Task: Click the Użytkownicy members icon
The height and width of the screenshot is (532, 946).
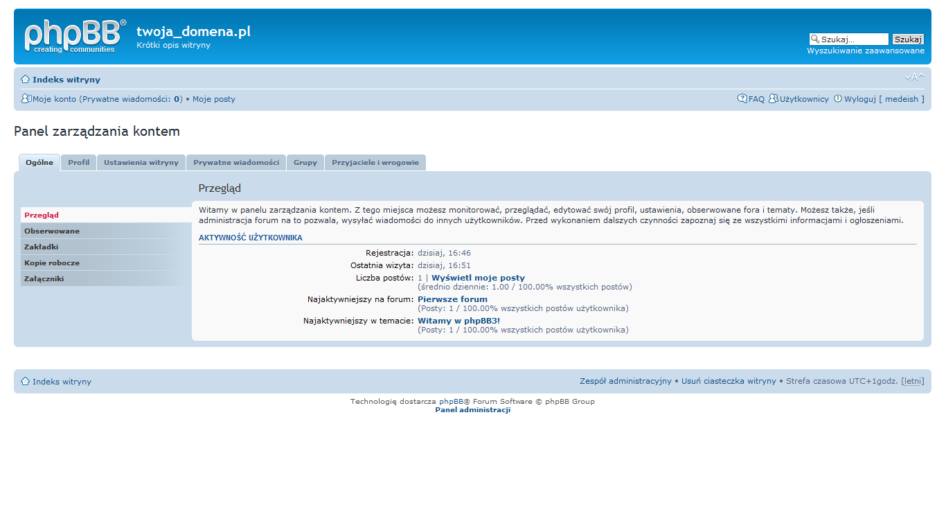Action: [774, 98]
